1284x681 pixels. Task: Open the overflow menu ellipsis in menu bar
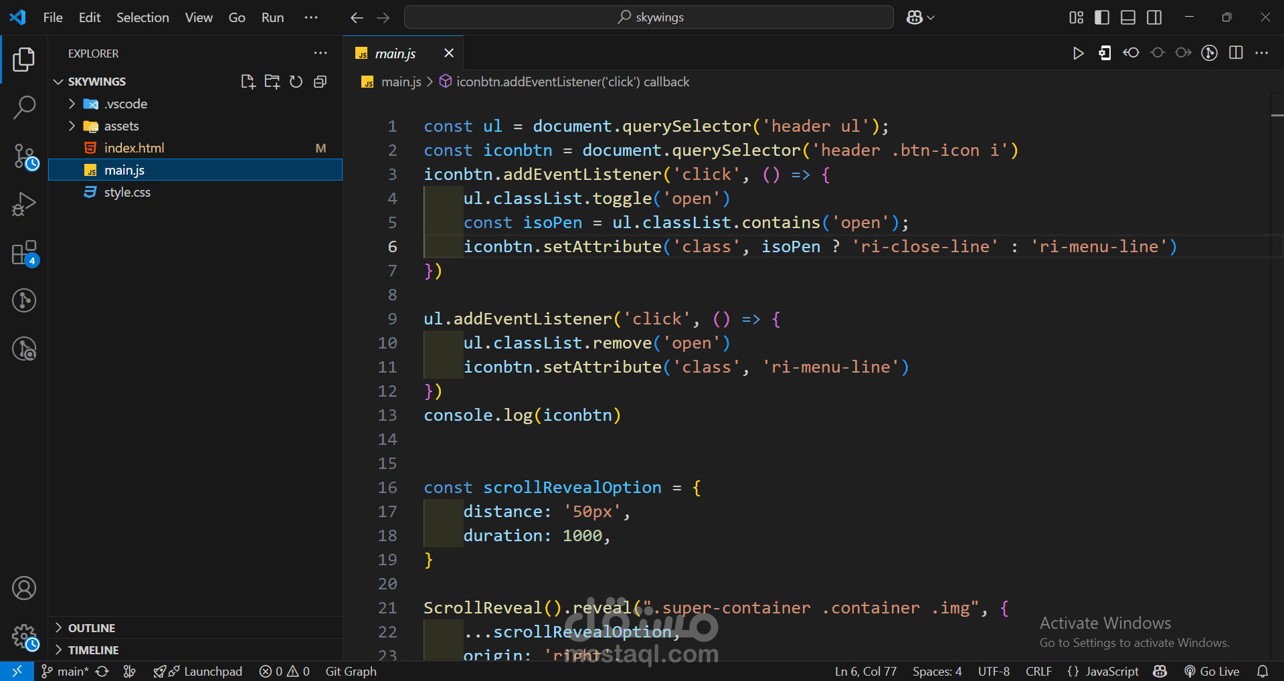click(x=311, y=17)
